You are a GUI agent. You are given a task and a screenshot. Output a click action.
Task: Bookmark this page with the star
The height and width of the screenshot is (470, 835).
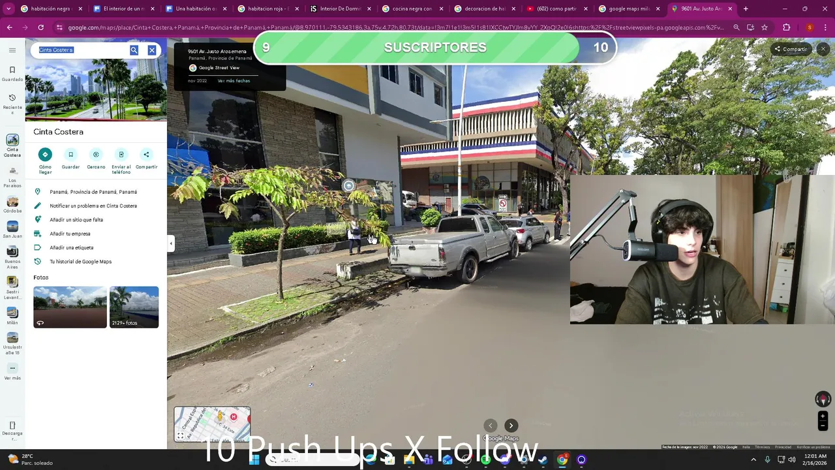[x=765, y=27]
